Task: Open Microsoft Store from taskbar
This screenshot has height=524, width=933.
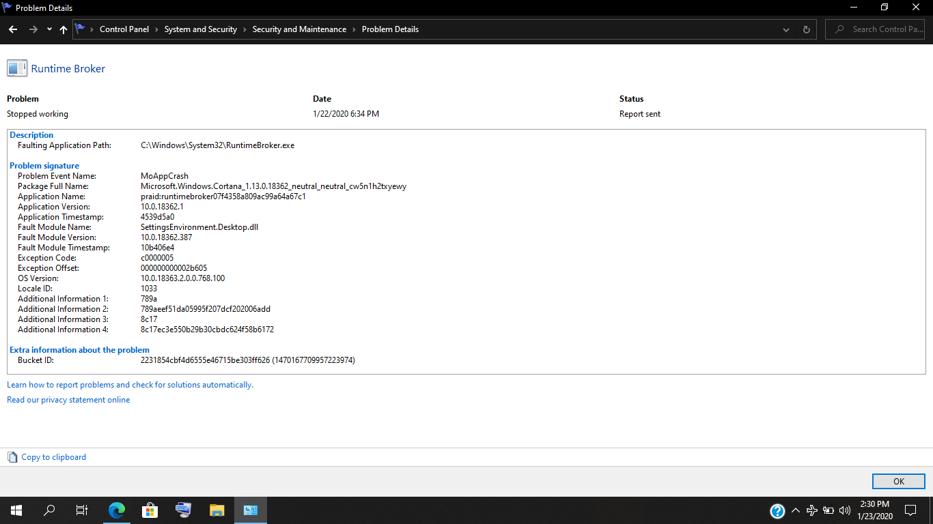Action: [x=150, y=510]
